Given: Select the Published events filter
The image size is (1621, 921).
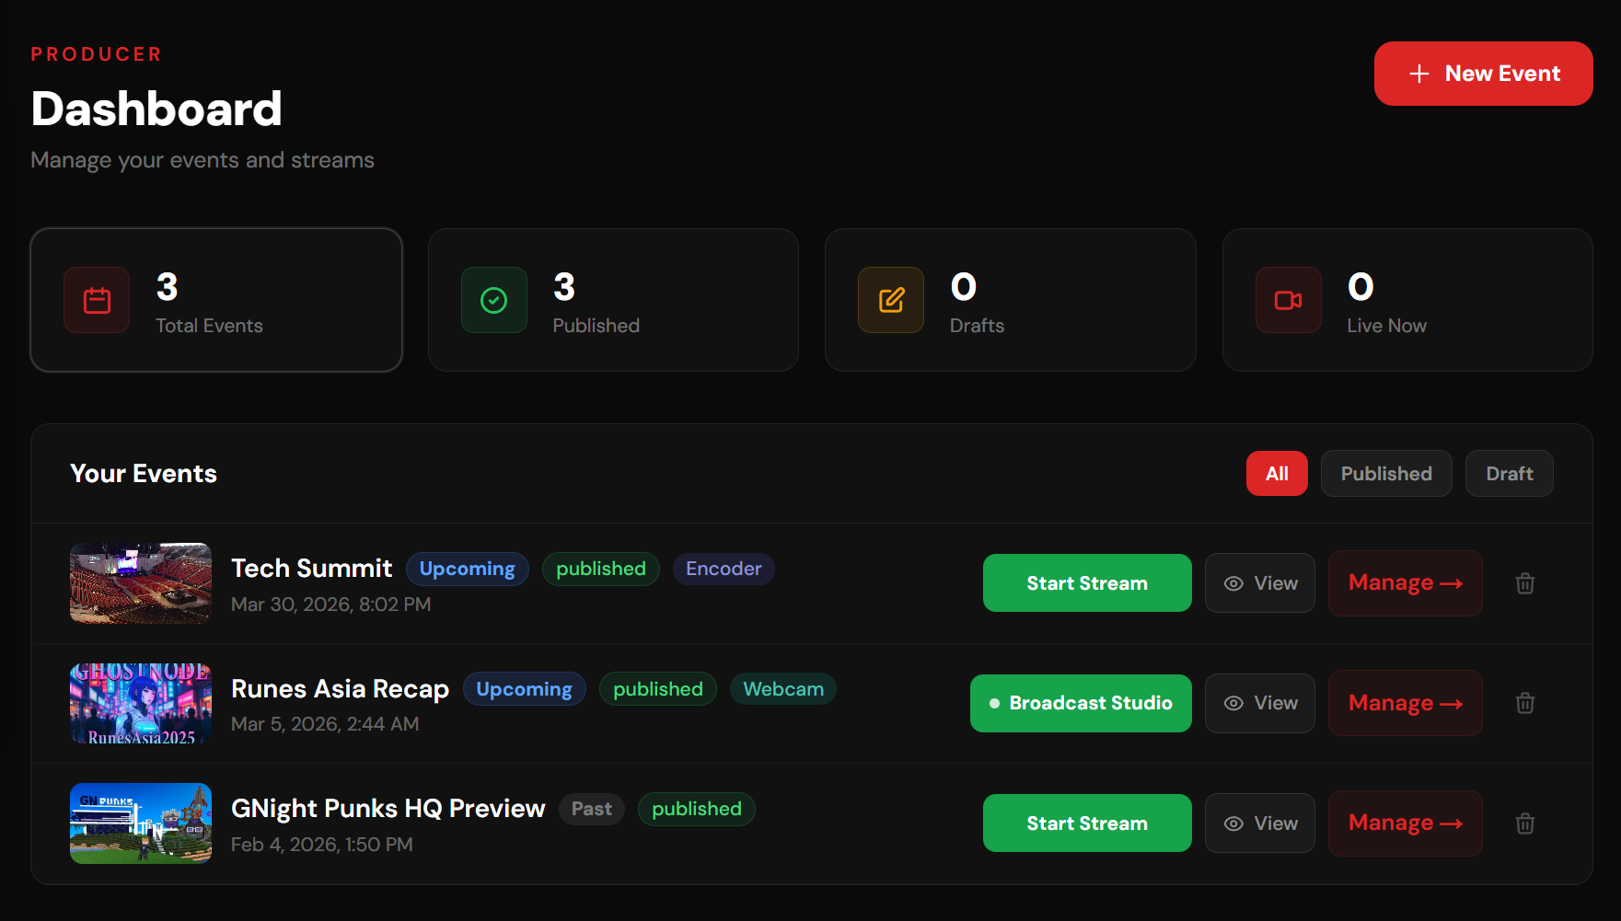Looking at the screenshot, I should point(1385,473).
